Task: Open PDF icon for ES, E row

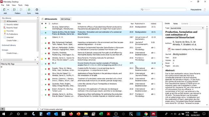Action: [49, 64]
